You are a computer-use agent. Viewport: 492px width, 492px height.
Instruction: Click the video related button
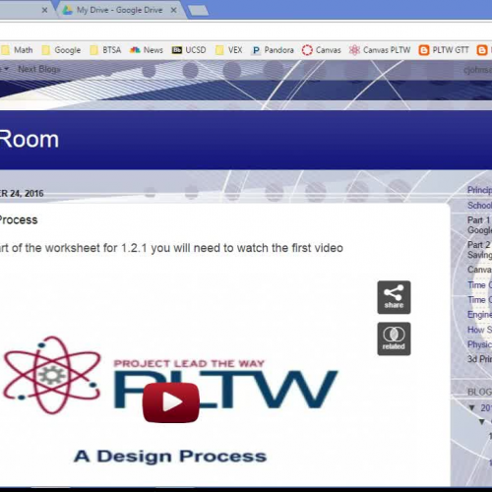pyautogui.click(x=394, y=338)
